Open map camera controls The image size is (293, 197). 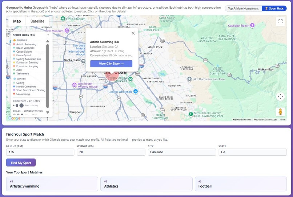coord(280,97)
